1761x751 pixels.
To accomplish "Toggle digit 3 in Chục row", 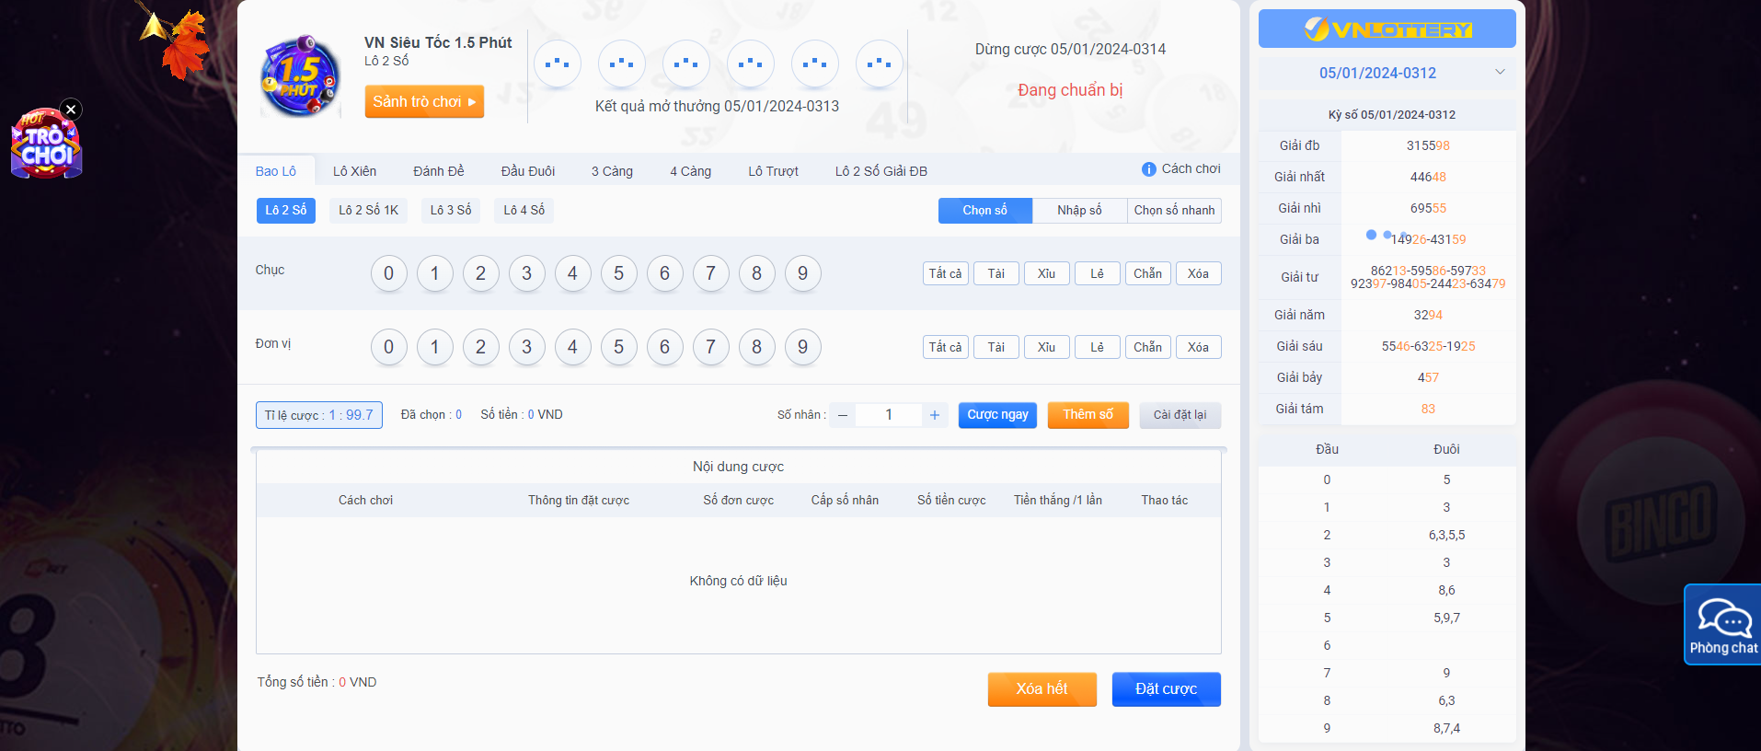I will pos(527,273).
